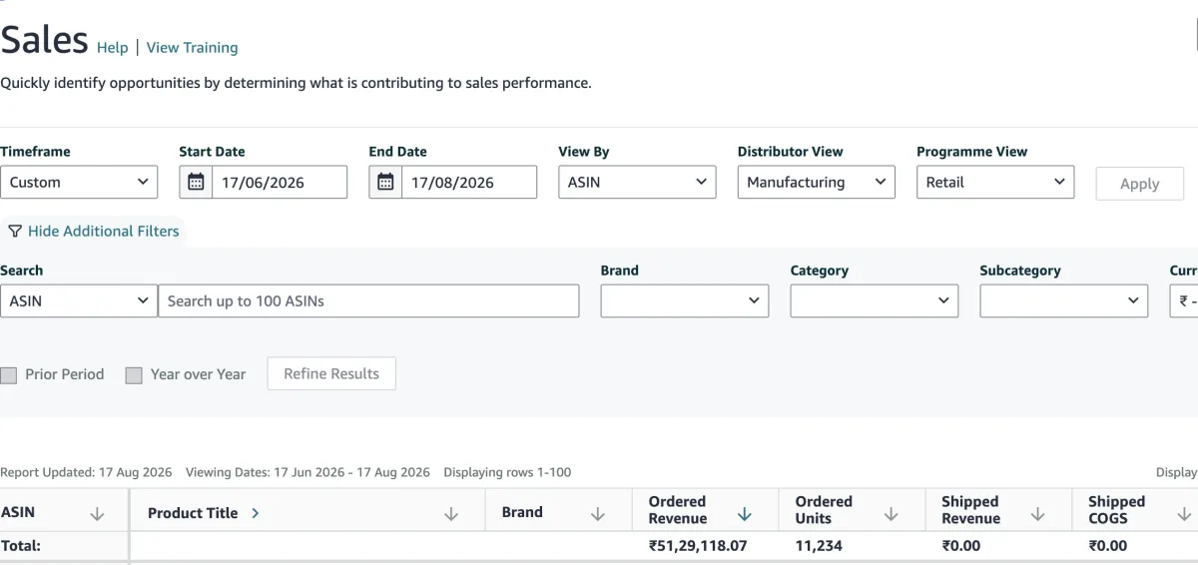Viewport: 1198px width, 565px height.
Task: Sort by Ordered Units arrow
Action: (x=892, y=514)
